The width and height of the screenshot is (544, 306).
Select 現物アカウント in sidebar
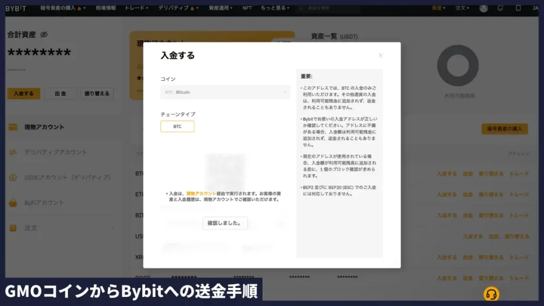pos(44,127)
